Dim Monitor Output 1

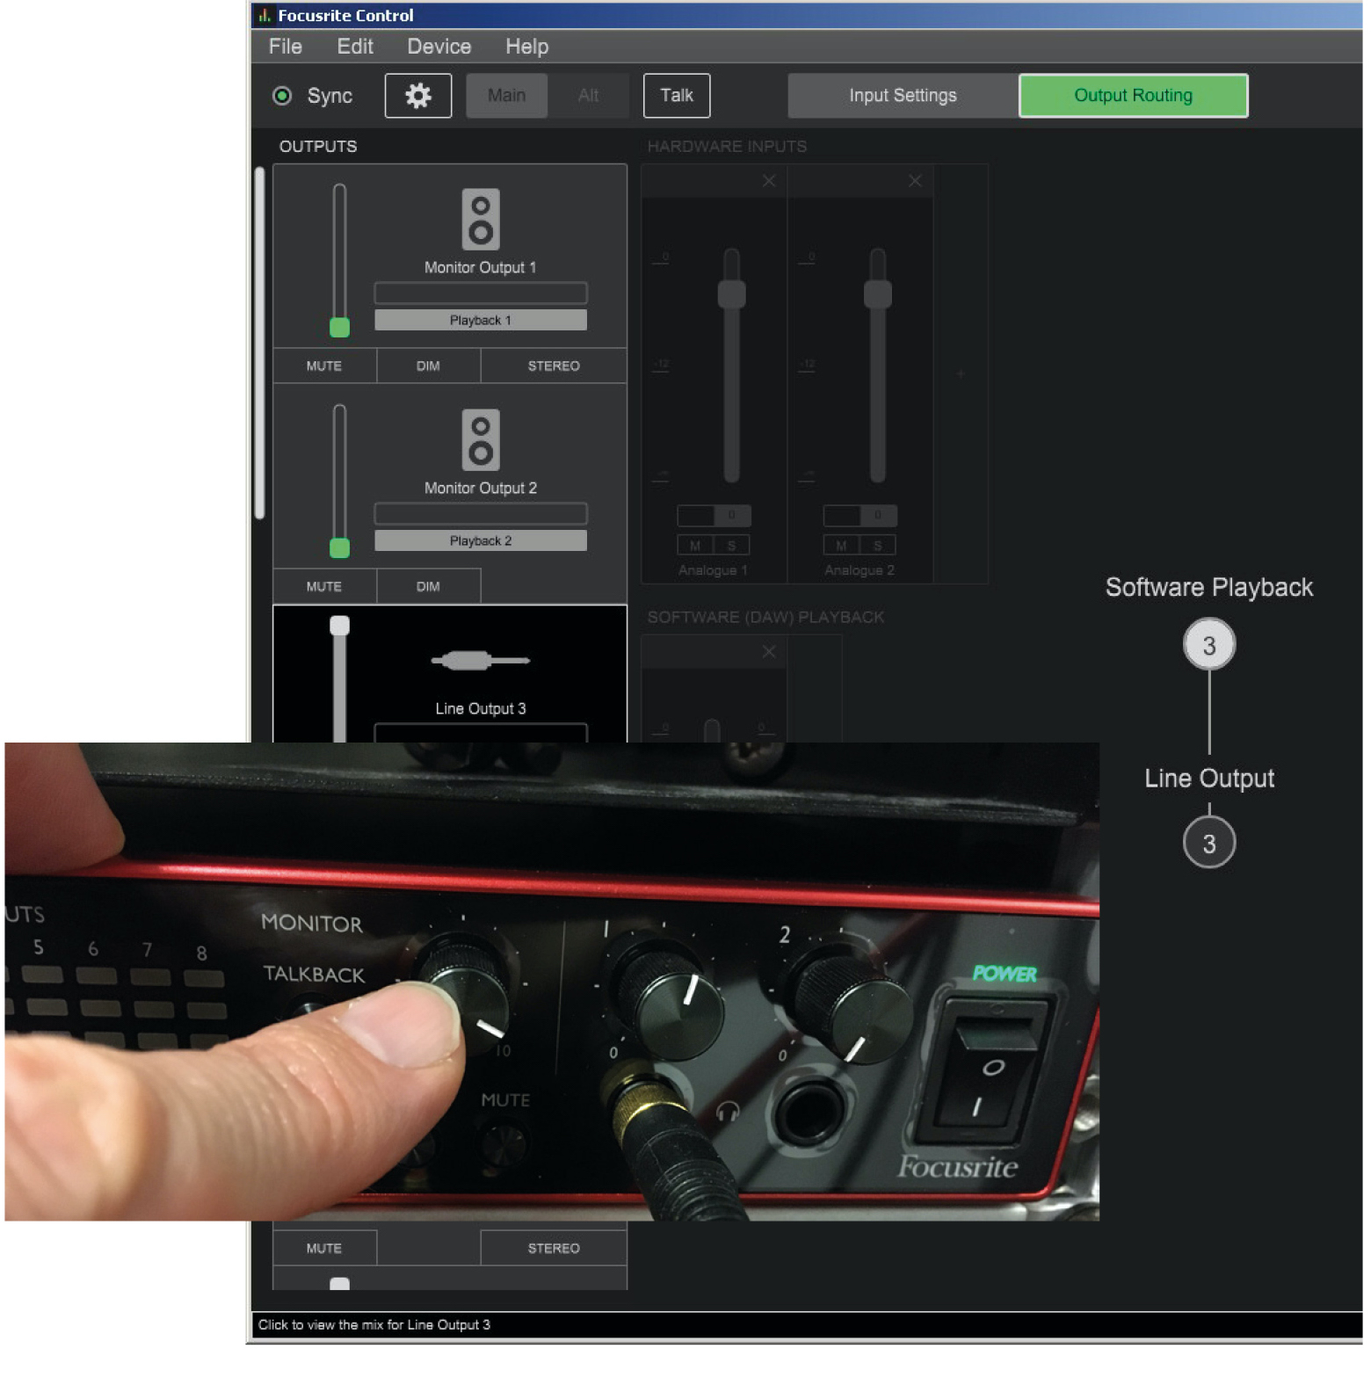(x=428, y=366)
